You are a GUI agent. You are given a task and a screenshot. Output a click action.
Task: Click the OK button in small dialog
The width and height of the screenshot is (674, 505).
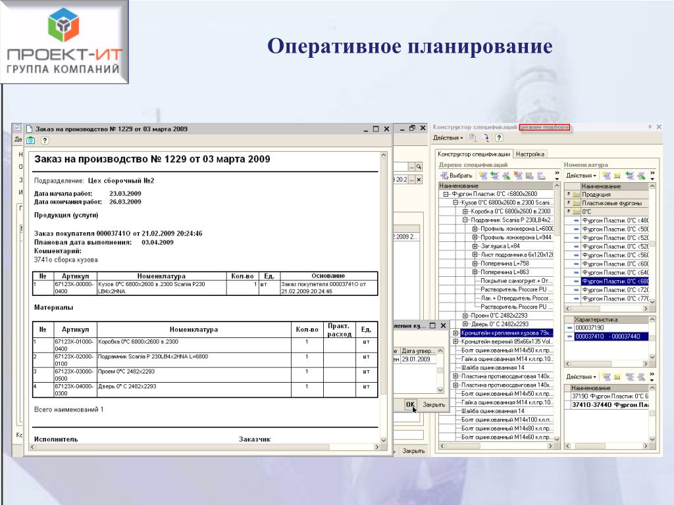tap(411, 404)
